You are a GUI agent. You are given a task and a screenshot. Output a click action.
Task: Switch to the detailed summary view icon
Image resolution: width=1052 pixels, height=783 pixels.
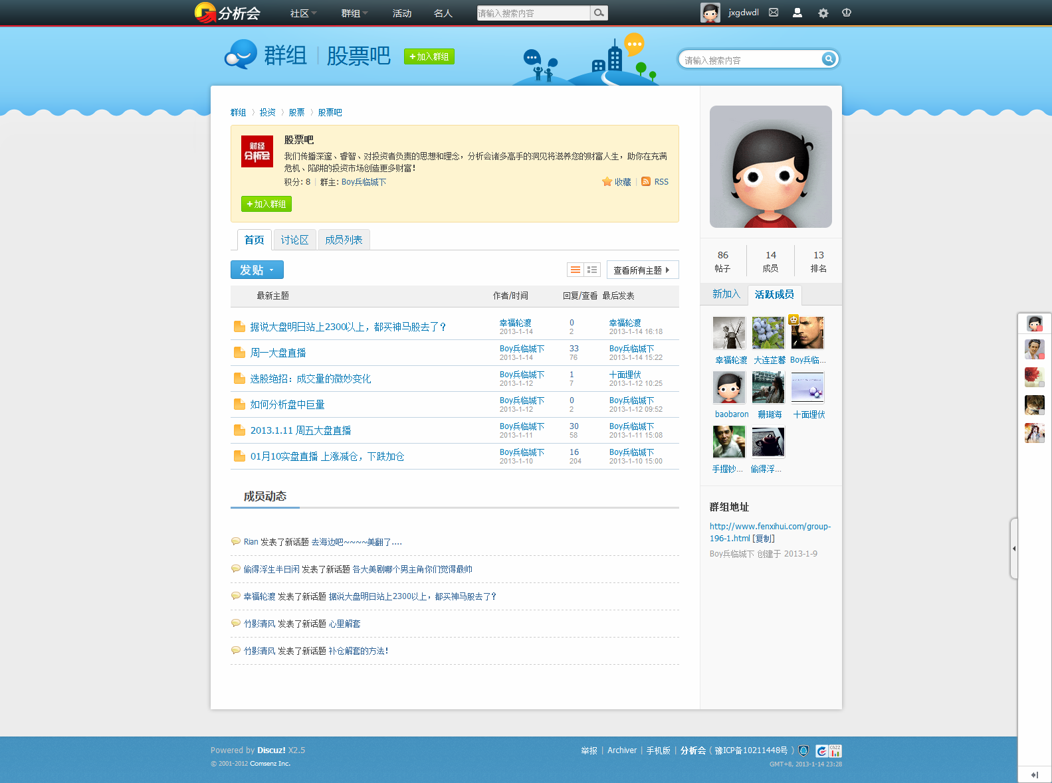[592, 270]
